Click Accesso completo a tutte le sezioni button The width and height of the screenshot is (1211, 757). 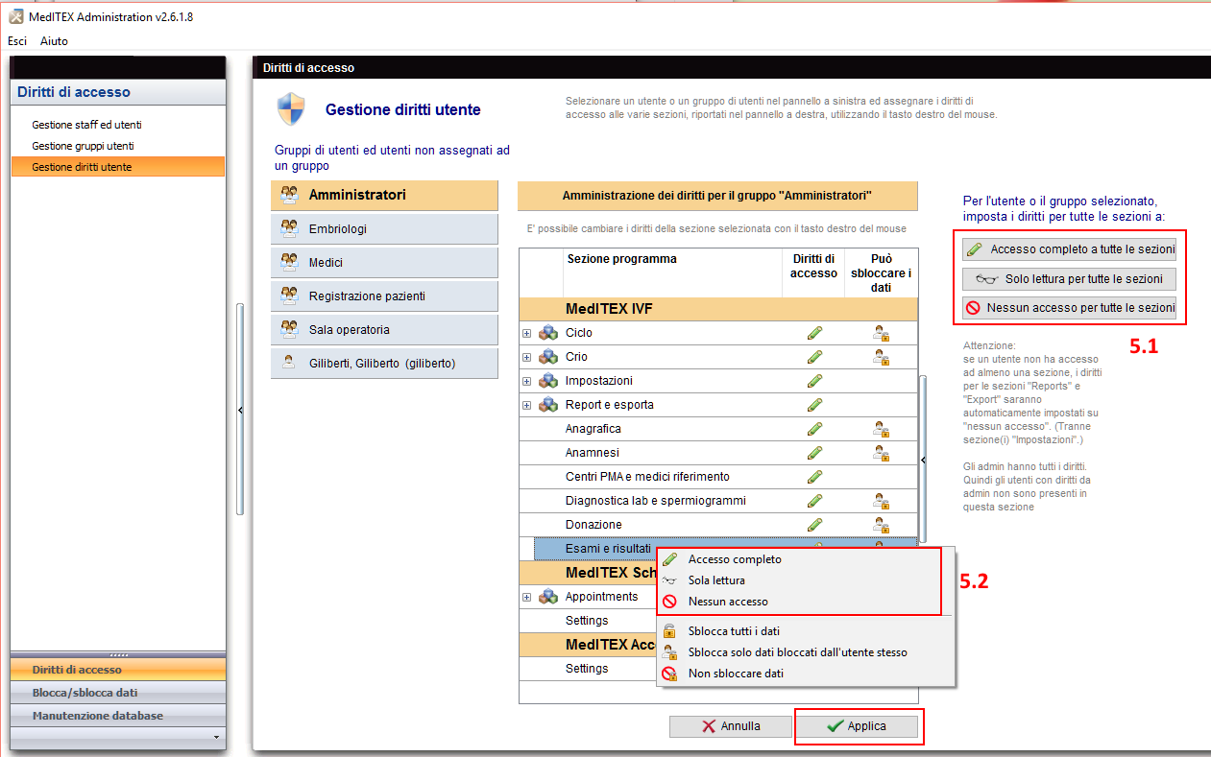coord(1070,249)
